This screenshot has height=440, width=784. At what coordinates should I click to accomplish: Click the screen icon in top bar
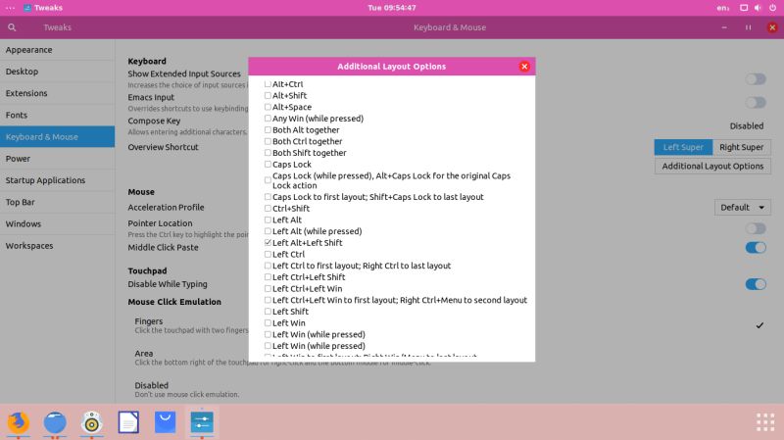pos(744,8)
